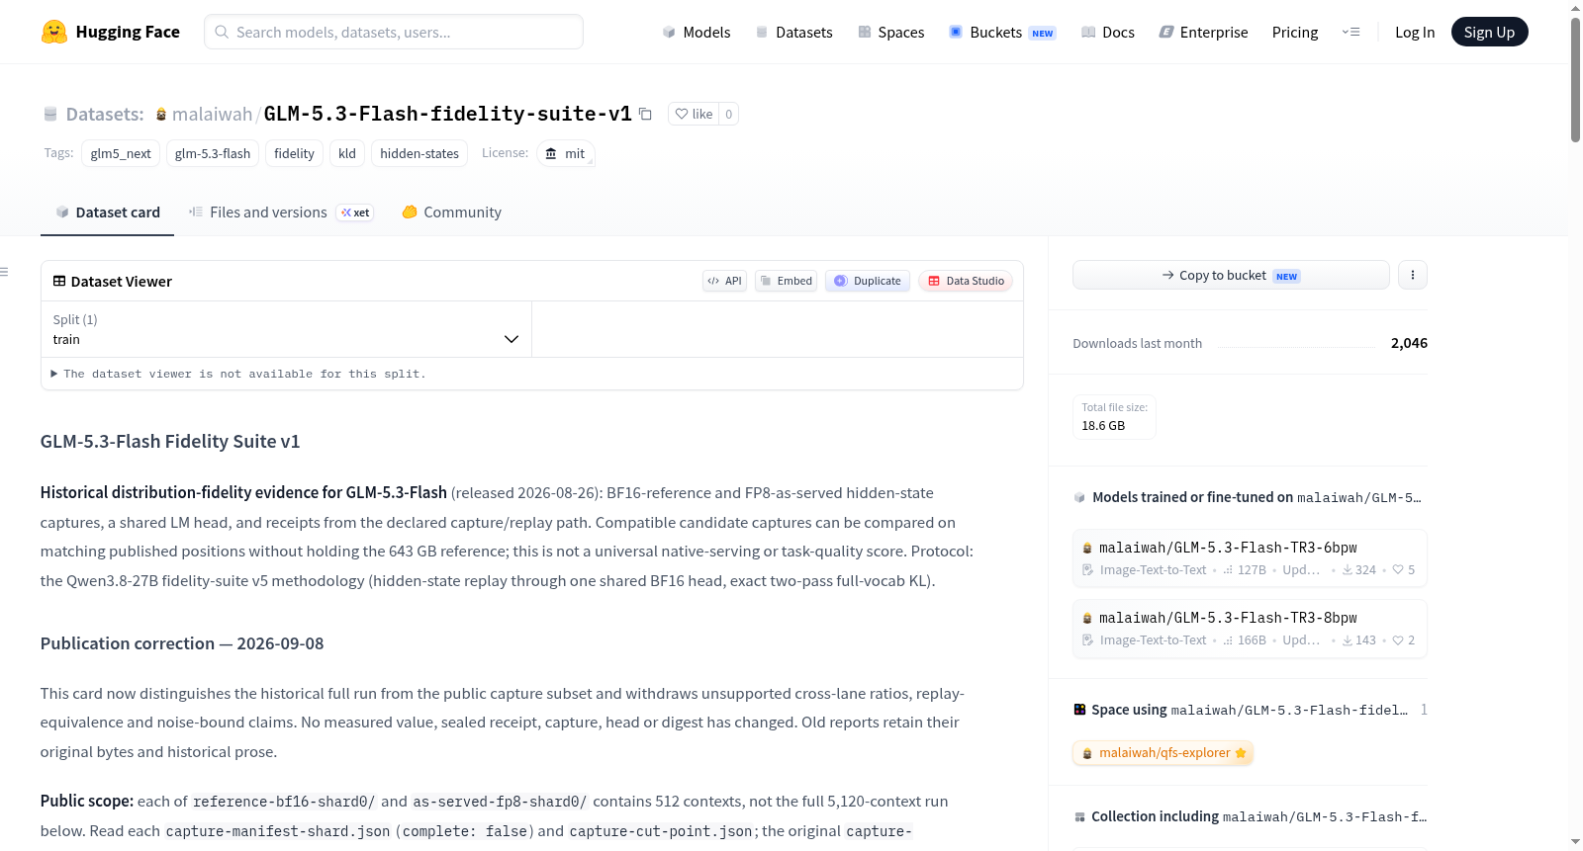Screen dimensions: 1583x851
Task: Click the GLM-5.3-Flash Fidelity Suite v1 heading
Action: pos(170,442)
